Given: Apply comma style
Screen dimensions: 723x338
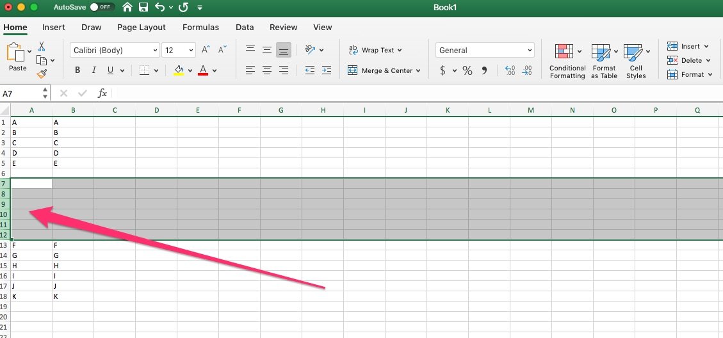Looking at the screenshot, I should pyautogui.click(x=485, y=70).
